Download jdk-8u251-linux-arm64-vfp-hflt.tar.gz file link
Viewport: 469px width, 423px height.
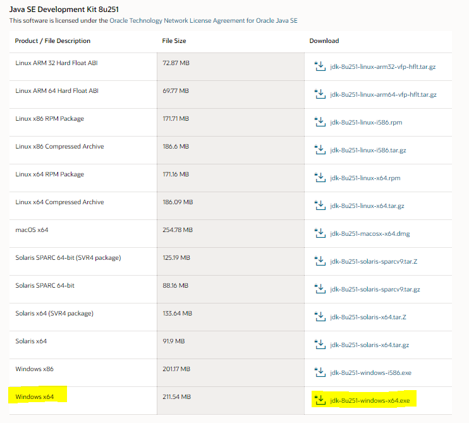point(383,95)
